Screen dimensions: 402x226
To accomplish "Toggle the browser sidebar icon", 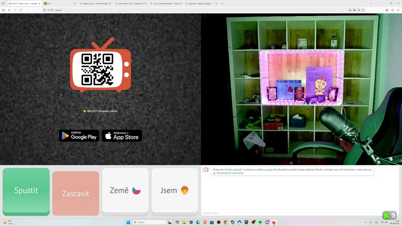I will tap(4, 10).
